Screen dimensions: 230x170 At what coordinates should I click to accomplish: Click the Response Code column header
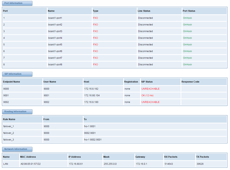click(x=190, y=82)
